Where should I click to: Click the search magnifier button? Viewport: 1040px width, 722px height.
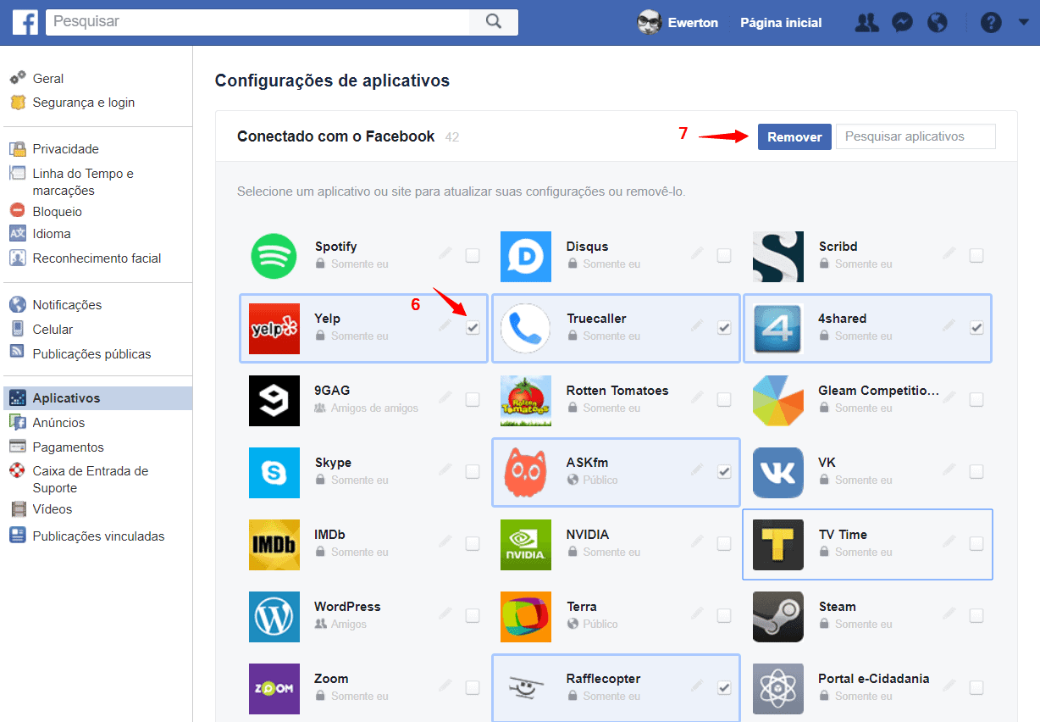(494, 22)
